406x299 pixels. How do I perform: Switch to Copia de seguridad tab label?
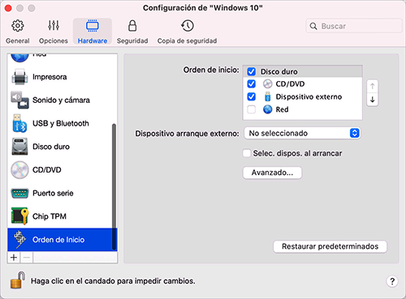(x=187, y=41)
